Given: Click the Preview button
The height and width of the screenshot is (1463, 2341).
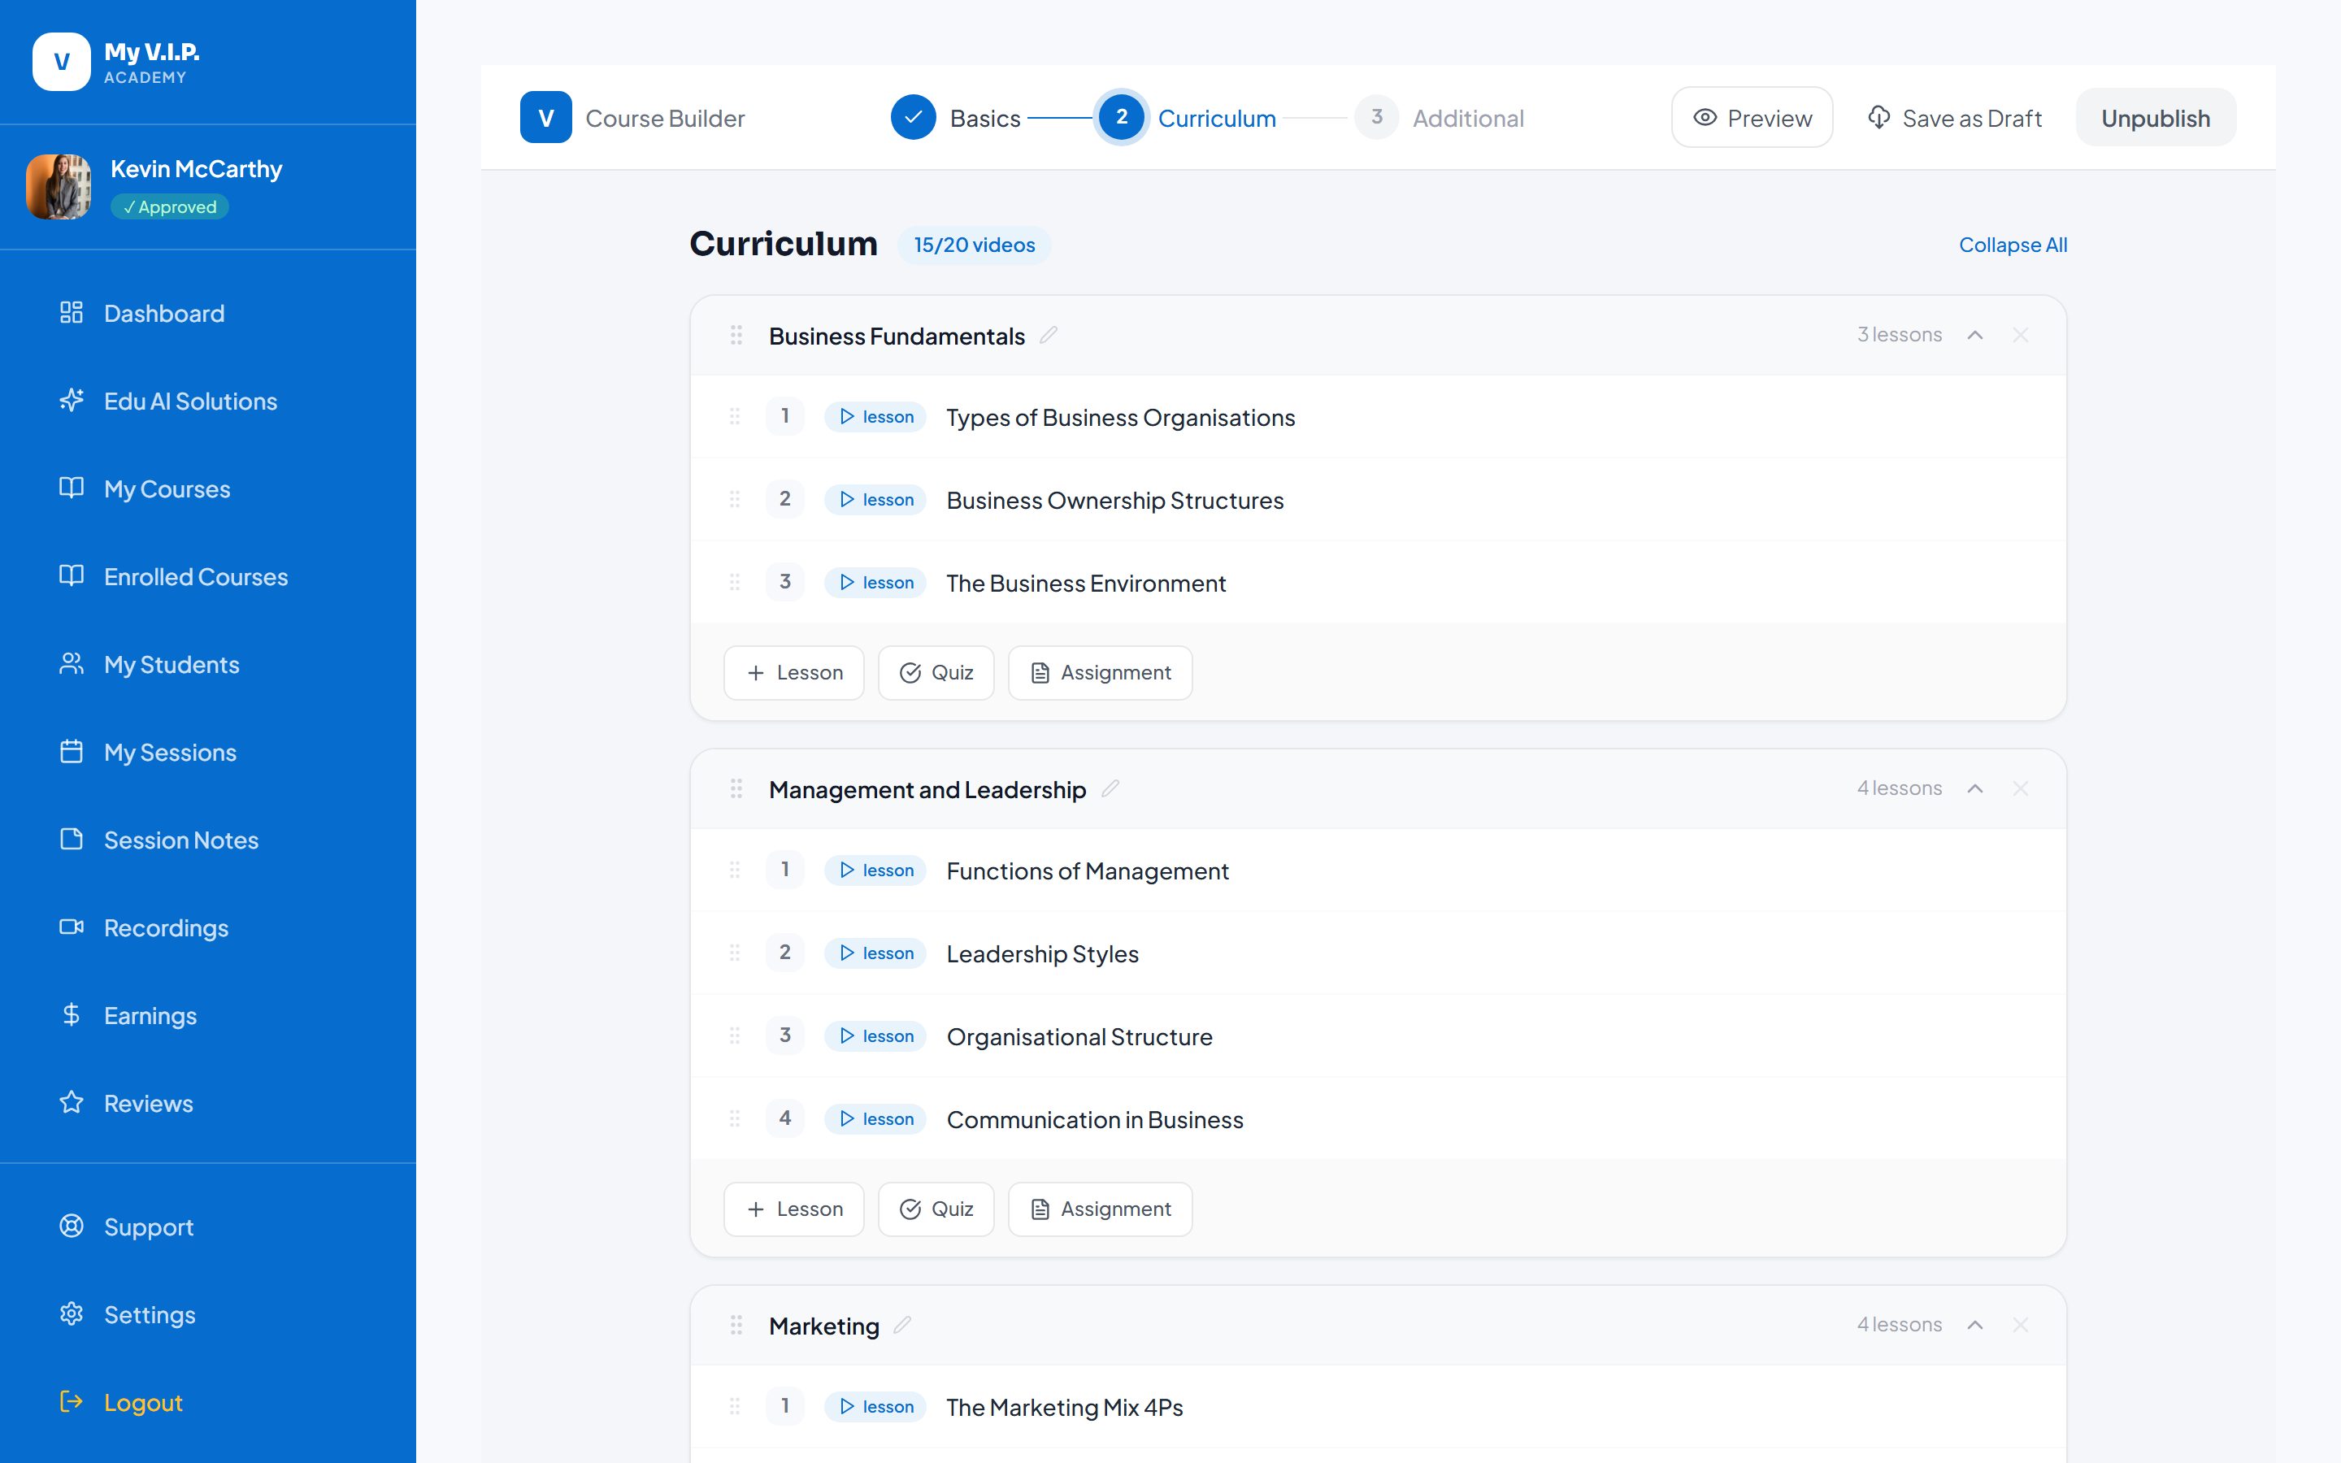Looking at the screenshot, I should (x=1752, y=117).
